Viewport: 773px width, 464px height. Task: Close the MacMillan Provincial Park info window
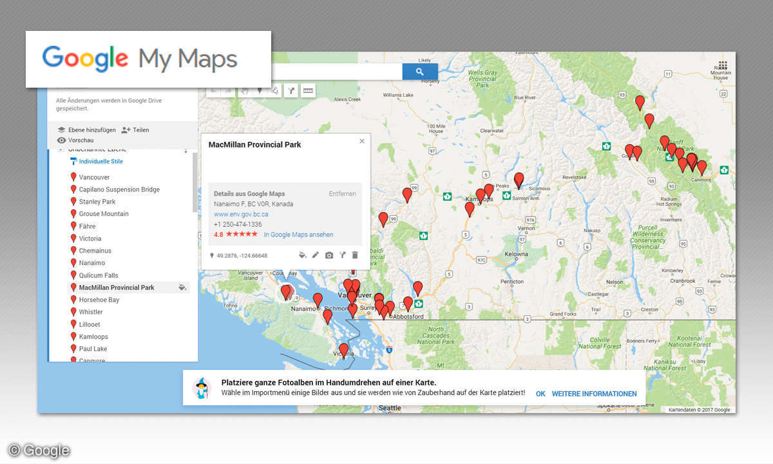(362, 141)
